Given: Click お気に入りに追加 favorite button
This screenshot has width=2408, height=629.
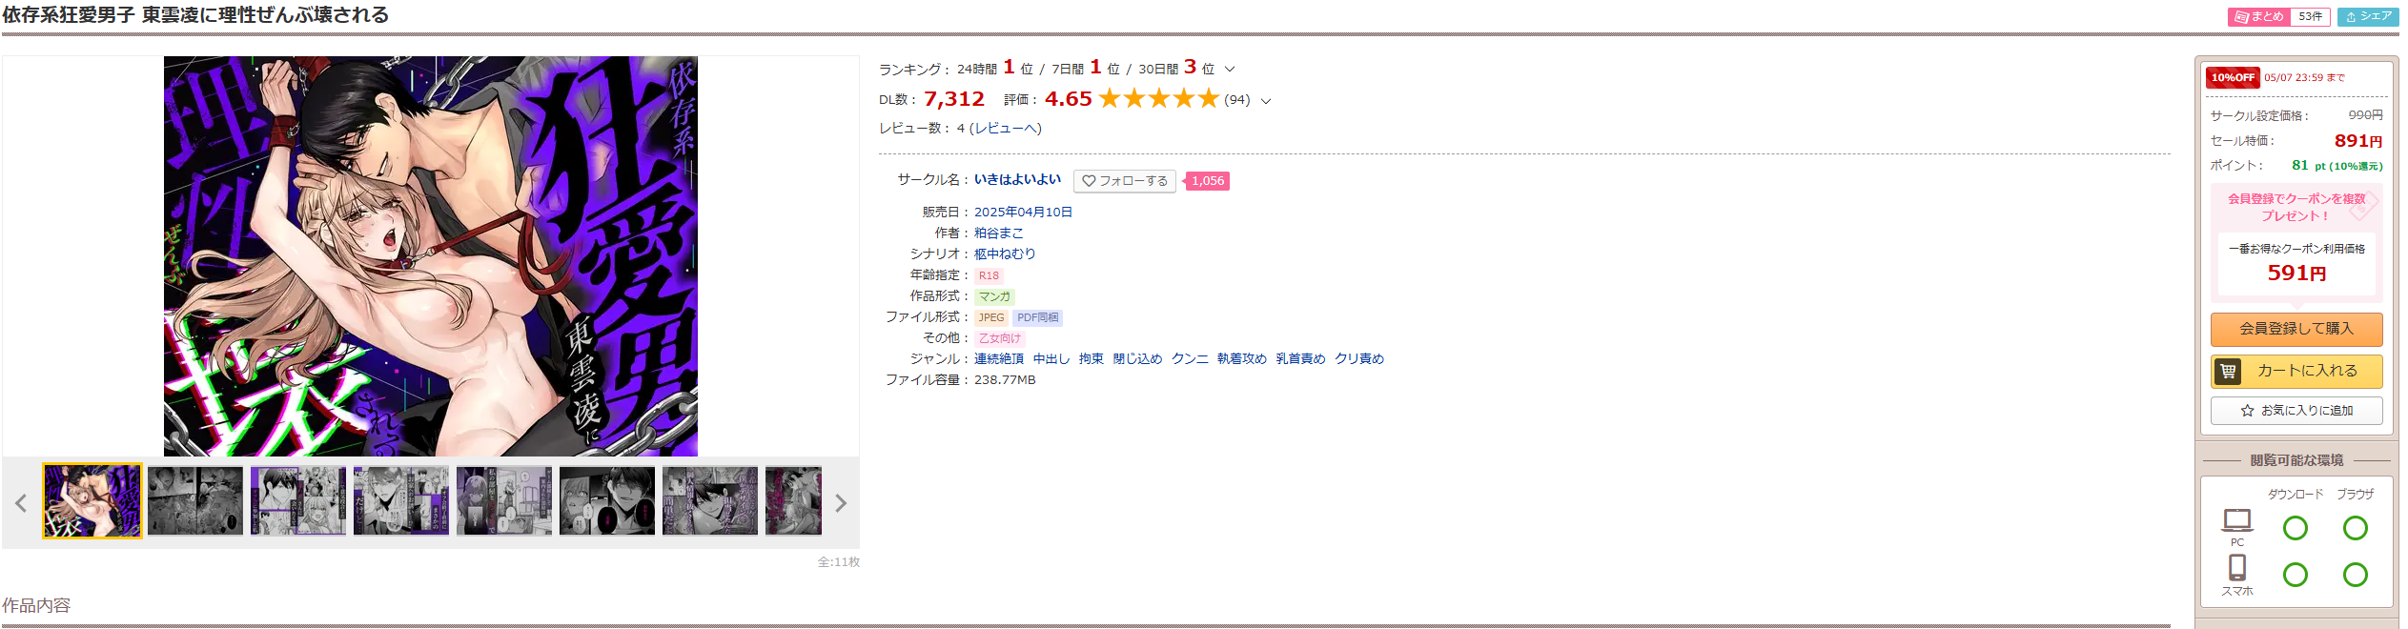Looking at the screenshot, I should tap(2296, 411).
